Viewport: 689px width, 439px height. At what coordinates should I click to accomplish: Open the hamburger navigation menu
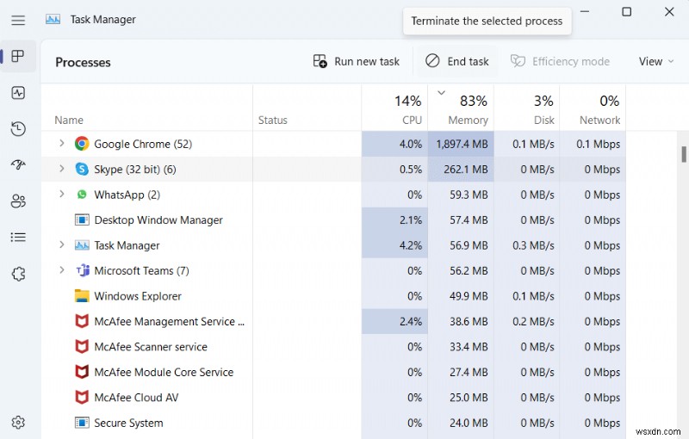[18, 20]
